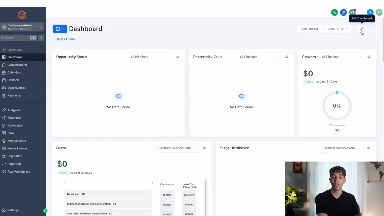Expand Opportunity Status All Pipelines dropdown
Image resolution: width=384 pixels, height=216 pixels.
click(x=150, y=57)
